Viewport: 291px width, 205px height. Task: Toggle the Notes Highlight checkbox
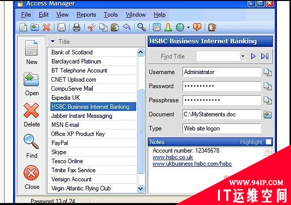268,142
